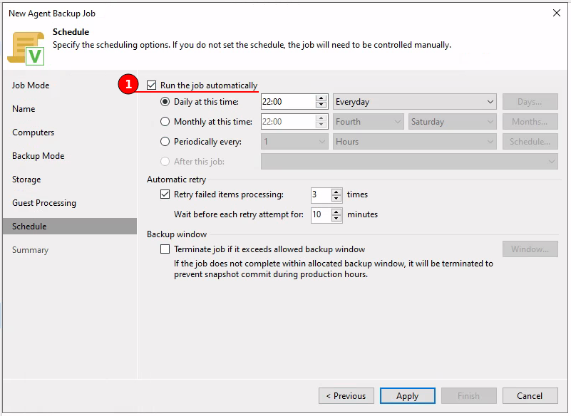Open the Fourth week dropdown
The image size is (571, 416).
[368, 122]
